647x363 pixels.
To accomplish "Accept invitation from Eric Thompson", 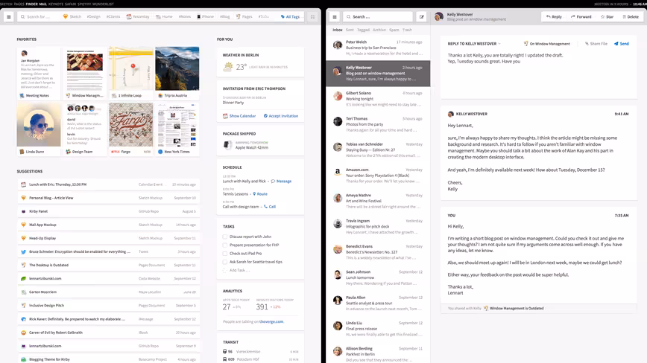I will (x=280, y=116).
